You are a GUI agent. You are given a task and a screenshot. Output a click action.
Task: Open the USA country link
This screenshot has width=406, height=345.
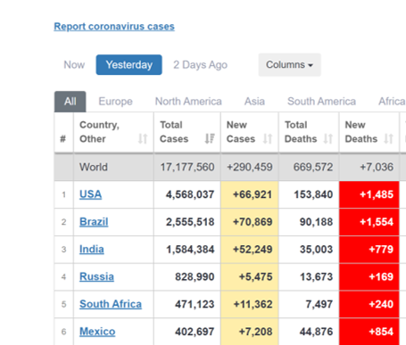90,194
